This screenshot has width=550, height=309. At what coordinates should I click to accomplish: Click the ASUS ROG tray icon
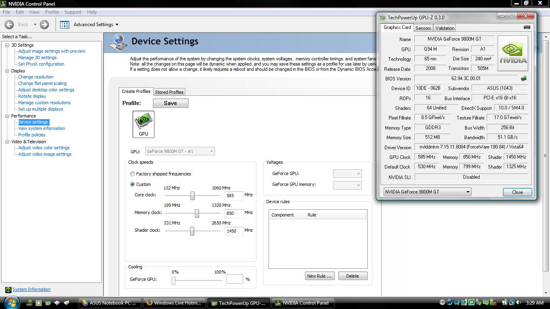(442, 302)
